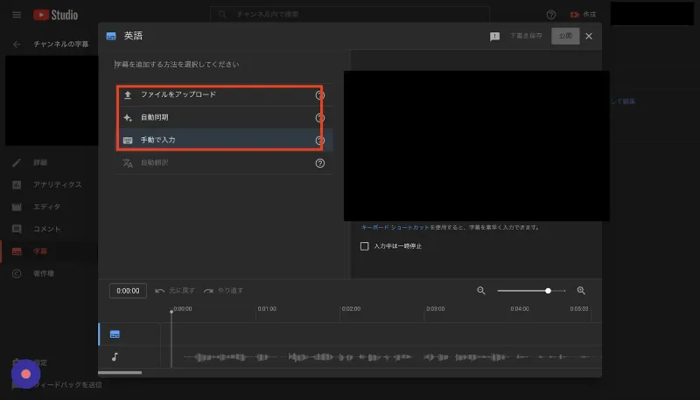Select 手動で入力 manual input option

click(224, 140)
